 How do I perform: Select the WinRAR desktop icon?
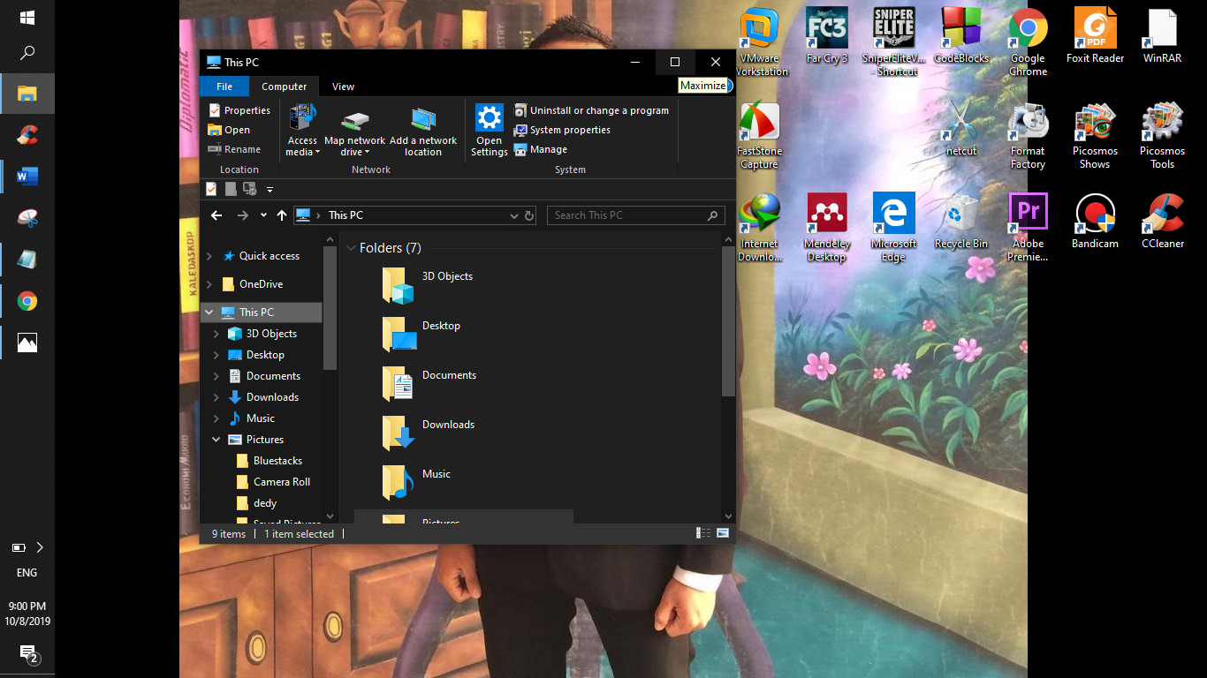tap(1162, 36)
